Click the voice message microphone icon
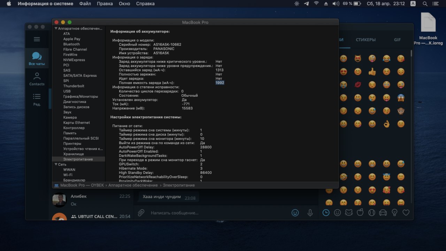 310,213
